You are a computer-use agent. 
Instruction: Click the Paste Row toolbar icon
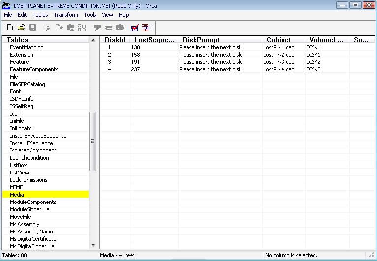(120, 28)
